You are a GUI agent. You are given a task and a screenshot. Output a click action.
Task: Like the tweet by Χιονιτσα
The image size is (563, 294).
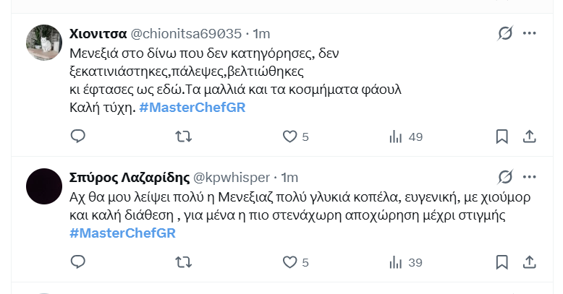(x=295, y=137)
